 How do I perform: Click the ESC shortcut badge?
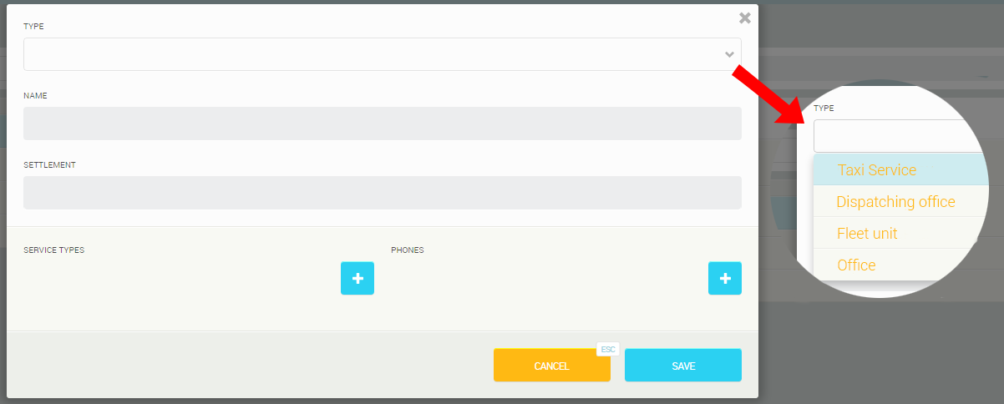pyautogui.click(x=608, y=349)
